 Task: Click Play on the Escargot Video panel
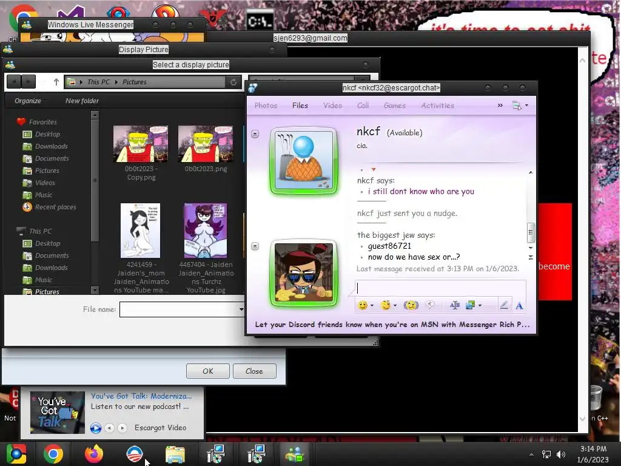pyautogui.click(x=95, y=428)
